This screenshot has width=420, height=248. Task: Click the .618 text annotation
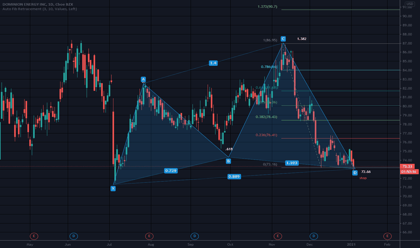pyautogui.click(x=229, y=149)
